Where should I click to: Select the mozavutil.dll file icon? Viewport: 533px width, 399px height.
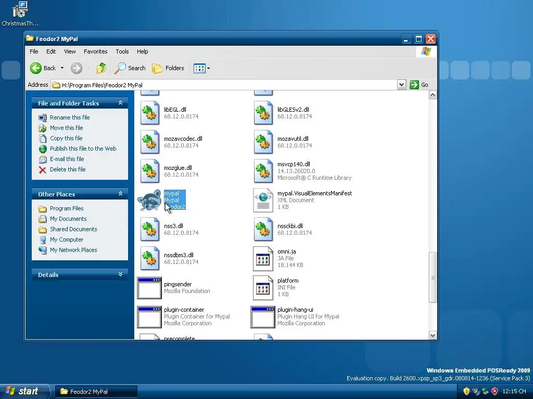(263, 142)
